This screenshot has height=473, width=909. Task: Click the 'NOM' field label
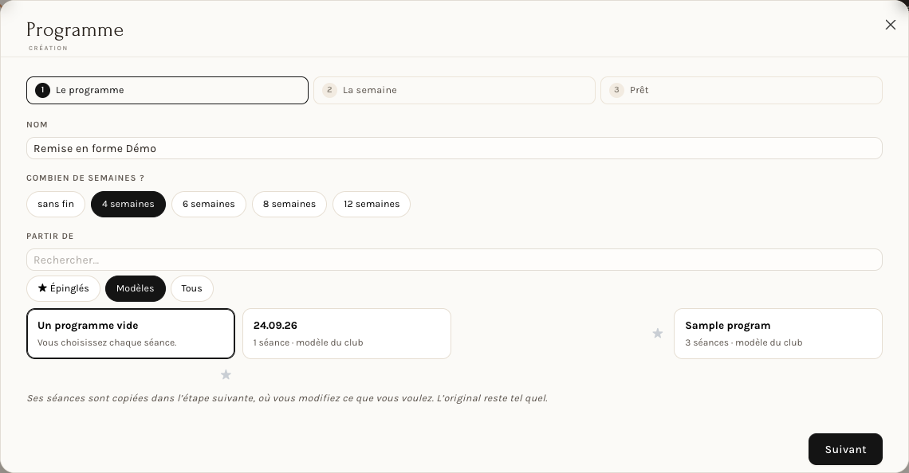37,124
